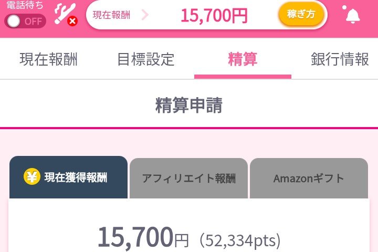Screen dimensions: 378x252
Task: Select the Amazonギフト tab
Action: coord(309,178)
